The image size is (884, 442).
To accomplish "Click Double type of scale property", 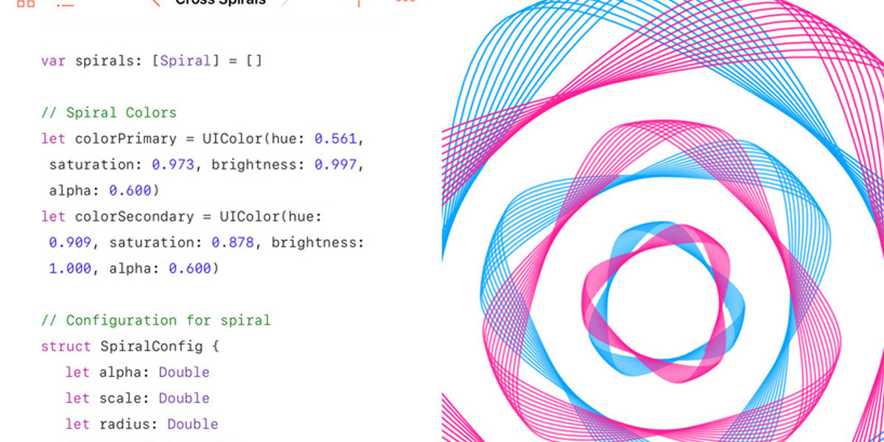I will click(x=184, y=398).
